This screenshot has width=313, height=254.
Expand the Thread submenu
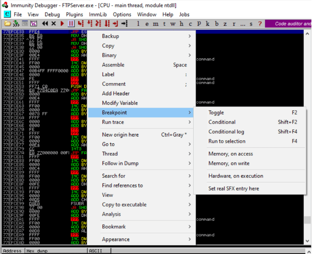[141, 154]
